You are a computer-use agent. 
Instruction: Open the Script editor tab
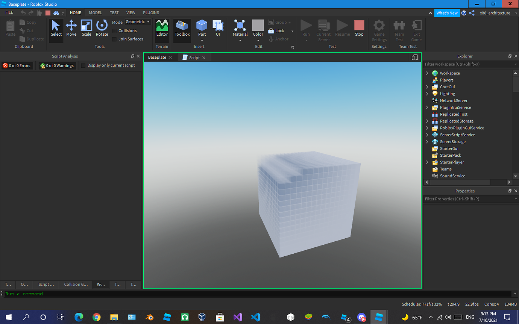click(x=194, y=57)
